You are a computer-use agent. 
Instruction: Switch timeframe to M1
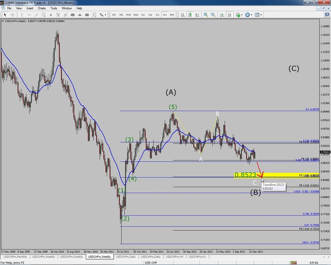[114, 15]
